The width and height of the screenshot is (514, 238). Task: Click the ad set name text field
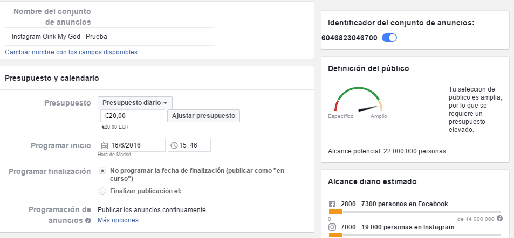coord(110,37)
